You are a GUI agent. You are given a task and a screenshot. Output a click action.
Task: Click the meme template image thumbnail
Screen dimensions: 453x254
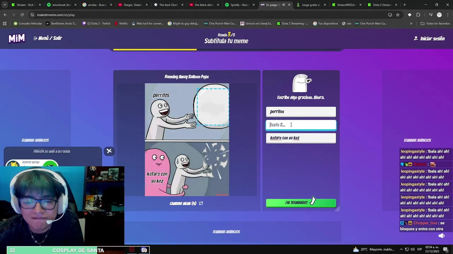pos(187,140)
